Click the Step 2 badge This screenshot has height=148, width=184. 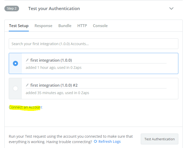(x=12, y=9)
